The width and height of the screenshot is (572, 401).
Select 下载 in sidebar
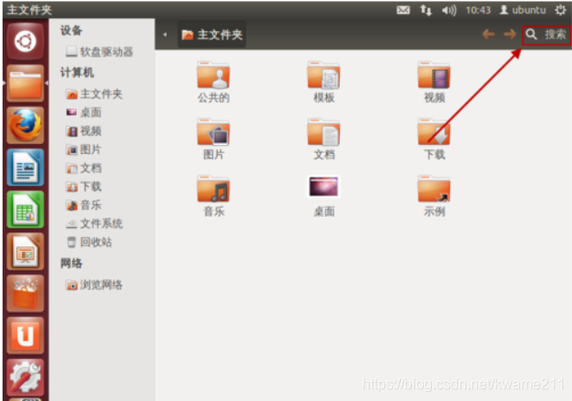click(x=84, y=187)
